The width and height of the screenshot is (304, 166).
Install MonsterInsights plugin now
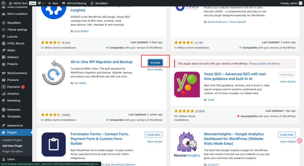click(x=287, y=135)
